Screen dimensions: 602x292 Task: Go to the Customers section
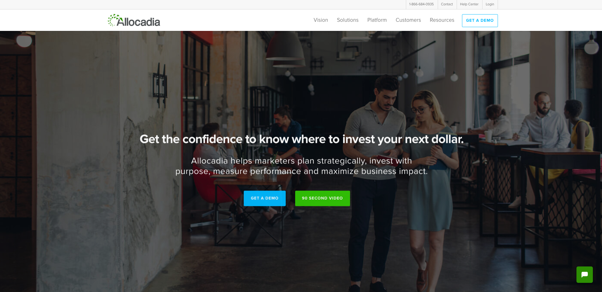tap(408, 20)
